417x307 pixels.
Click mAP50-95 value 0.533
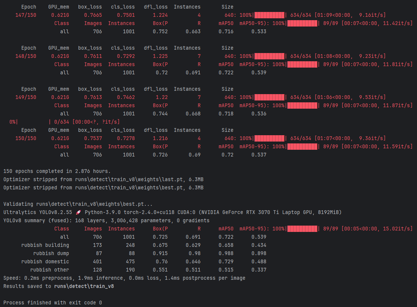(x=259, y=32)
